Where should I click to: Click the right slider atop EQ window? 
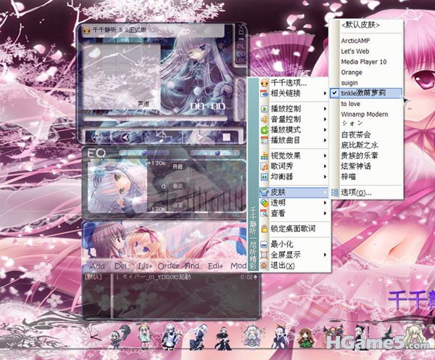215,153
